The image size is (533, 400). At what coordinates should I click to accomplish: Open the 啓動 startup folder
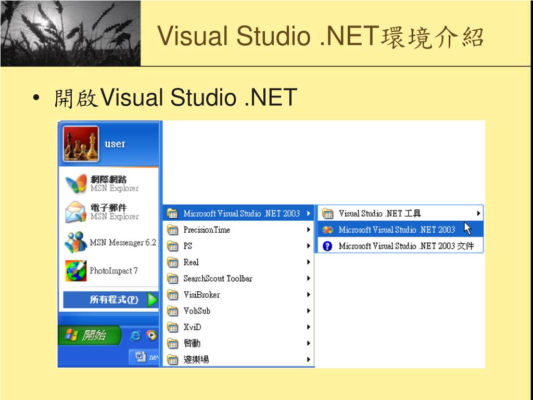tap(238, 343)
